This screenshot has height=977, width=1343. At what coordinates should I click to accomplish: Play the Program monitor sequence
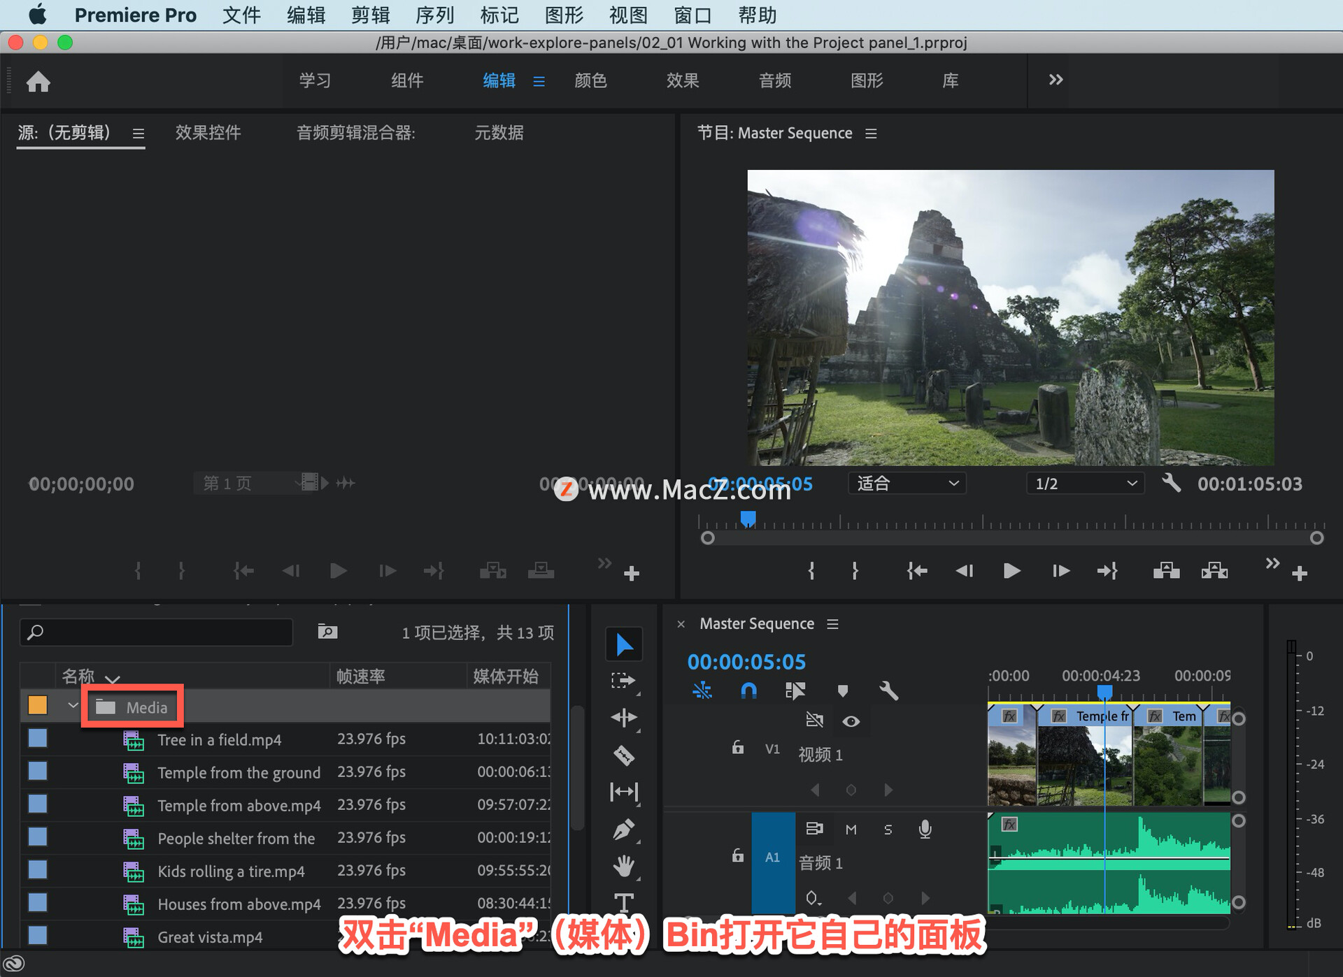[1011, 571]
